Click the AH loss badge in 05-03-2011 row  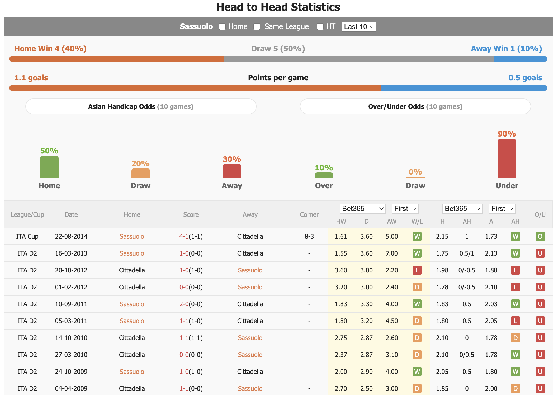[x=515, y=321]
